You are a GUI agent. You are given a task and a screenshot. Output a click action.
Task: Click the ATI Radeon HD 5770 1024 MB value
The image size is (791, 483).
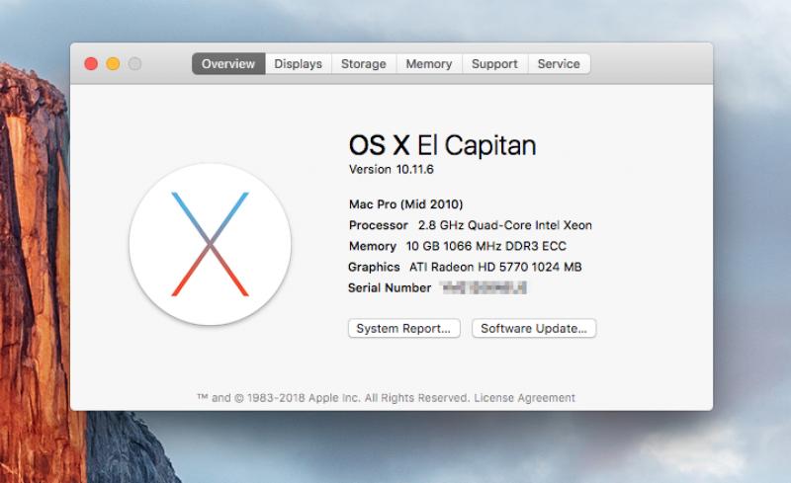[495, 267]
